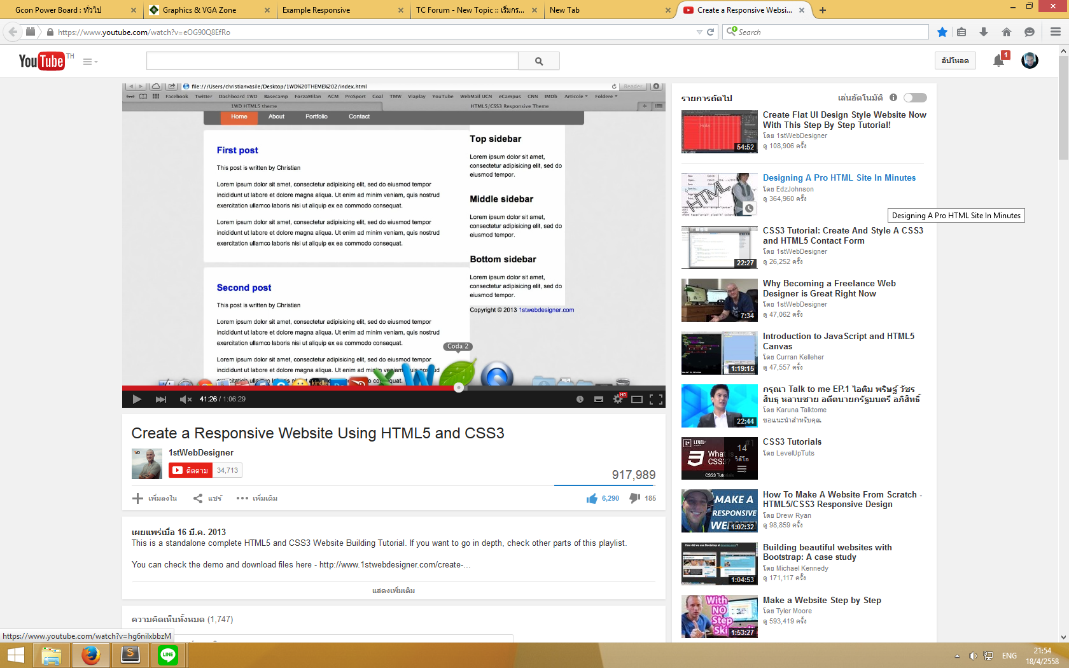Viewport: 1069px width, 668px height.
Task: Show bookmarks list icon
Action: tap(961, 32)
